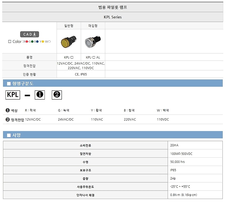Click the download arrow in CAD button
The height and width of the screenshot is (202, 226).
coord(34,34)
